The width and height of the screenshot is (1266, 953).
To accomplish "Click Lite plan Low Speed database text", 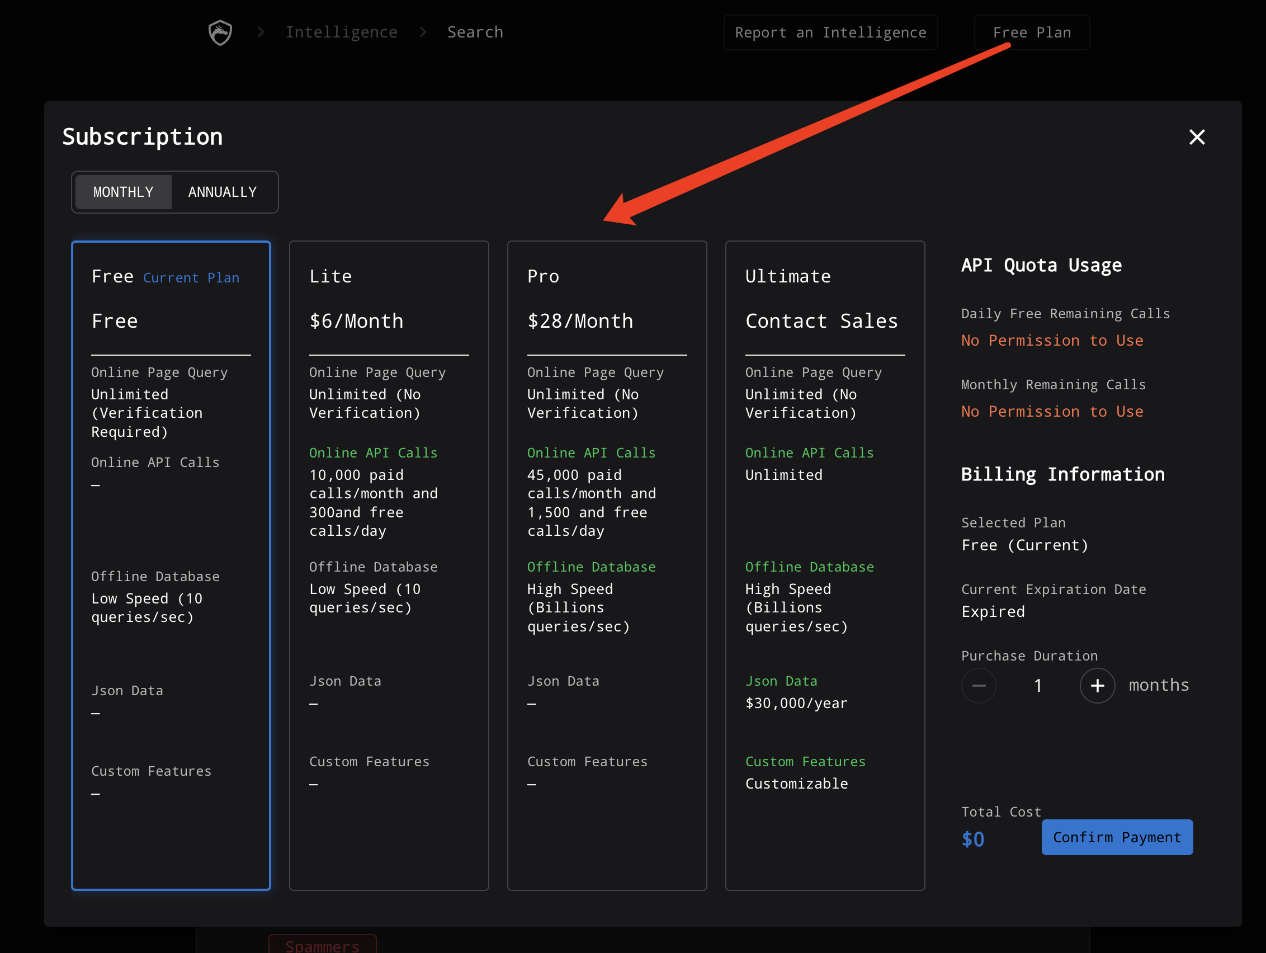I will tap(365, 598).
